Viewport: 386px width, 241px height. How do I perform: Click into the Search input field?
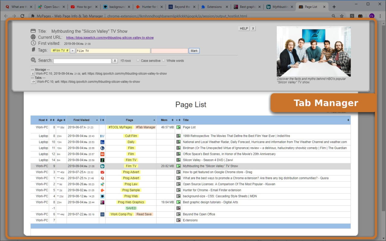(82, 61)
